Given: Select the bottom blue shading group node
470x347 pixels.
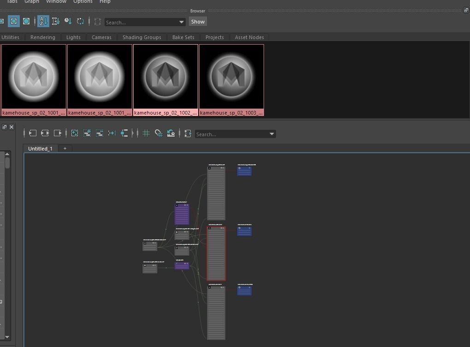Looking at the screenshot, I should (x=244, y=290).
